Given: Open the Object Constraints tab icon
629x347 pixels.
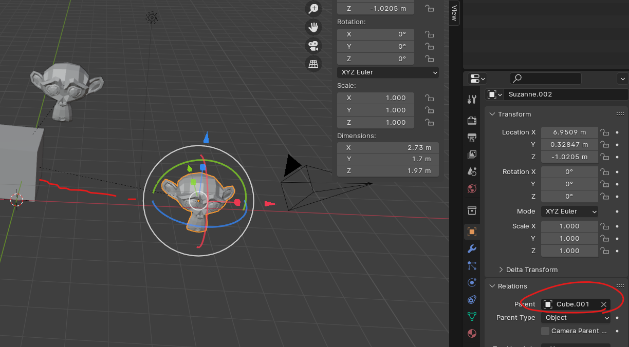Looking at the screenshot, I should 472,300.
